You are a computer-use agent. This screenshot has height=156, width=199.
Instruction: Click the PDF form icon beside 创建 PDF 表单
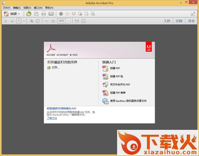point(105,93)
